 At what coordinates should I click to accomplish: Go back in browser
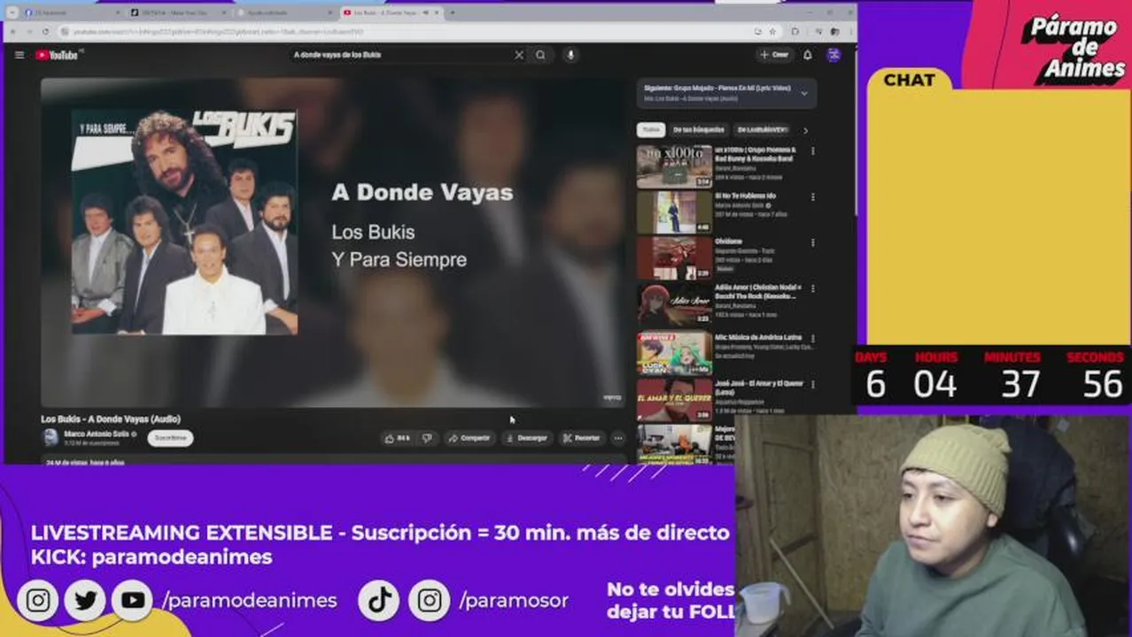(14, 31)
